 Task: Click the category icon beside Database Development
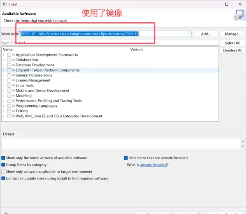click(13, 65)
